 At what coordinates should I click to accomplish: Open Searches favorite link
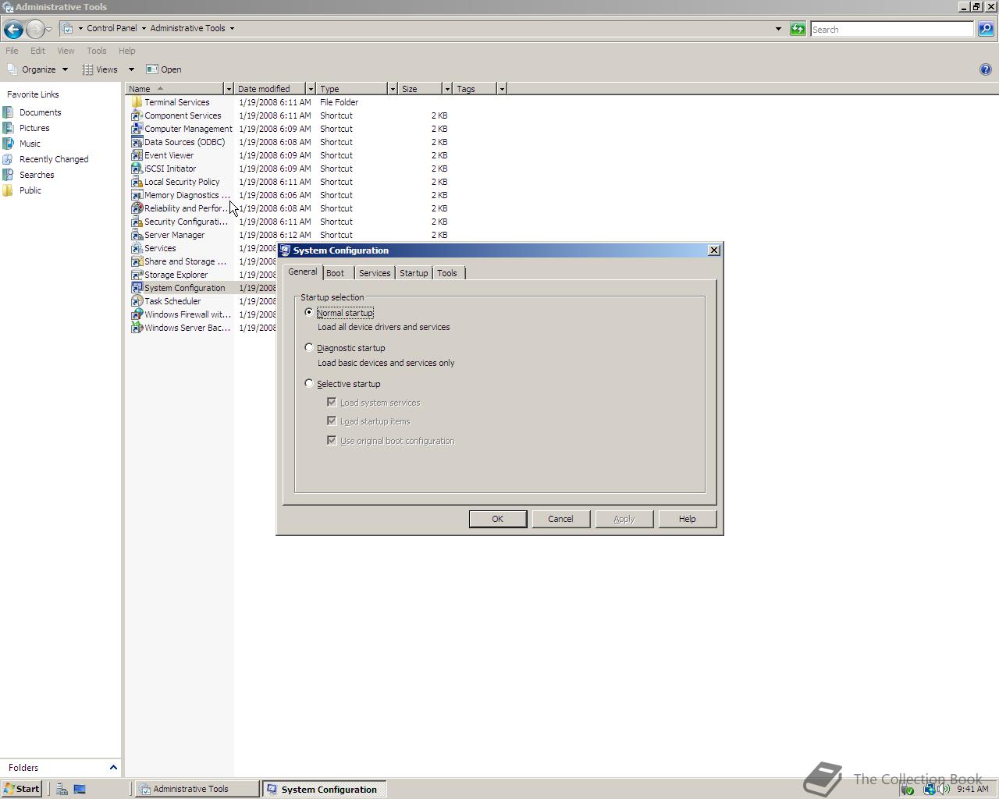pyautogui.click(x=37, y=175)
